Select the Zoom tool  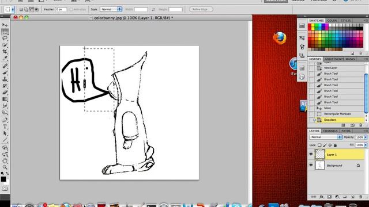click(x=5, y=167)
